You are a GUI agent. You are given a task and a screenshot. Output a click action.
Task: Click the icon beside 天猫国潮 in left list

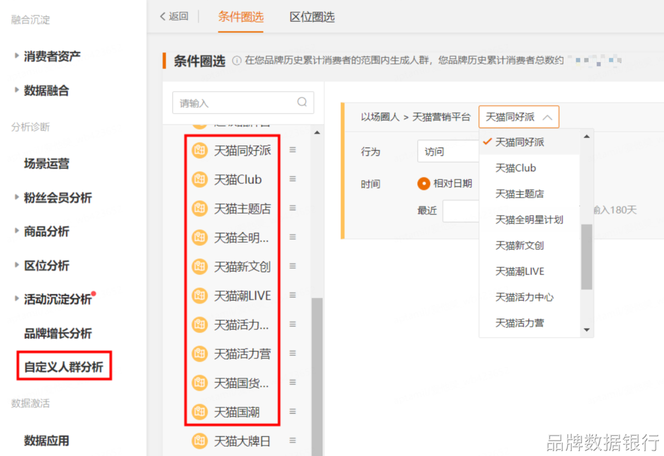coord(200,412)
